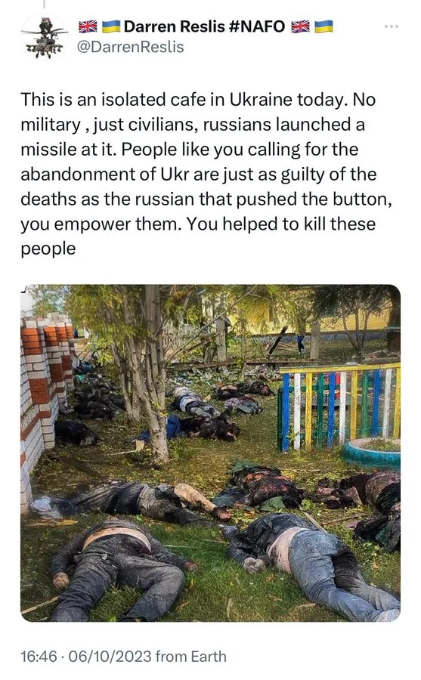Click the #NAFO tag in the name

[x=256, y=27]
